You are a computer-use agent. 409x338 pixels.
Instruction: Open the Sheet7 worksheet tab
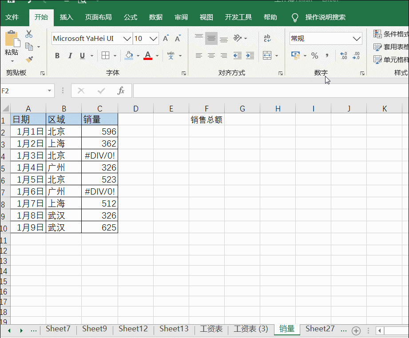click(58, 329)
